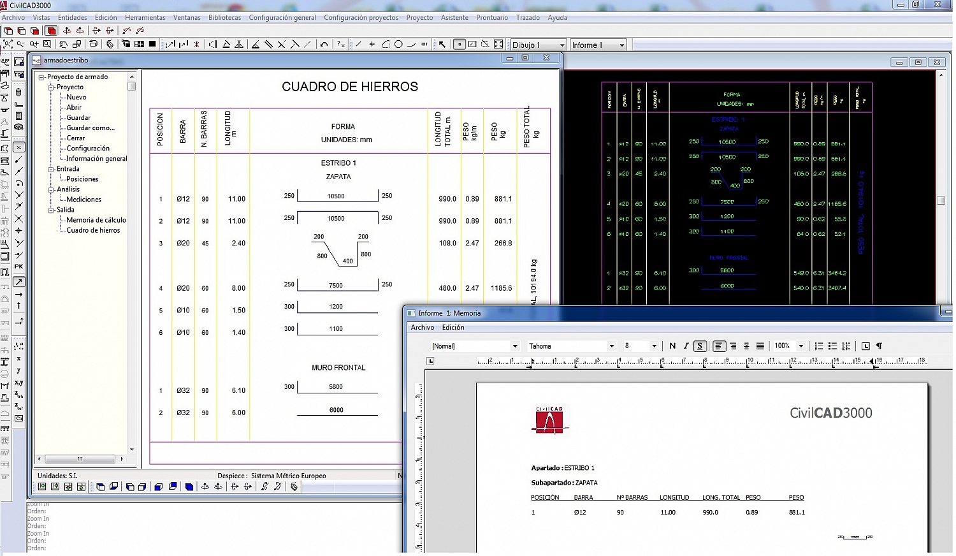Viewport: 956px width, 556px height.
Task: Select the pan hand tool
Action: [x=64, y=44]
